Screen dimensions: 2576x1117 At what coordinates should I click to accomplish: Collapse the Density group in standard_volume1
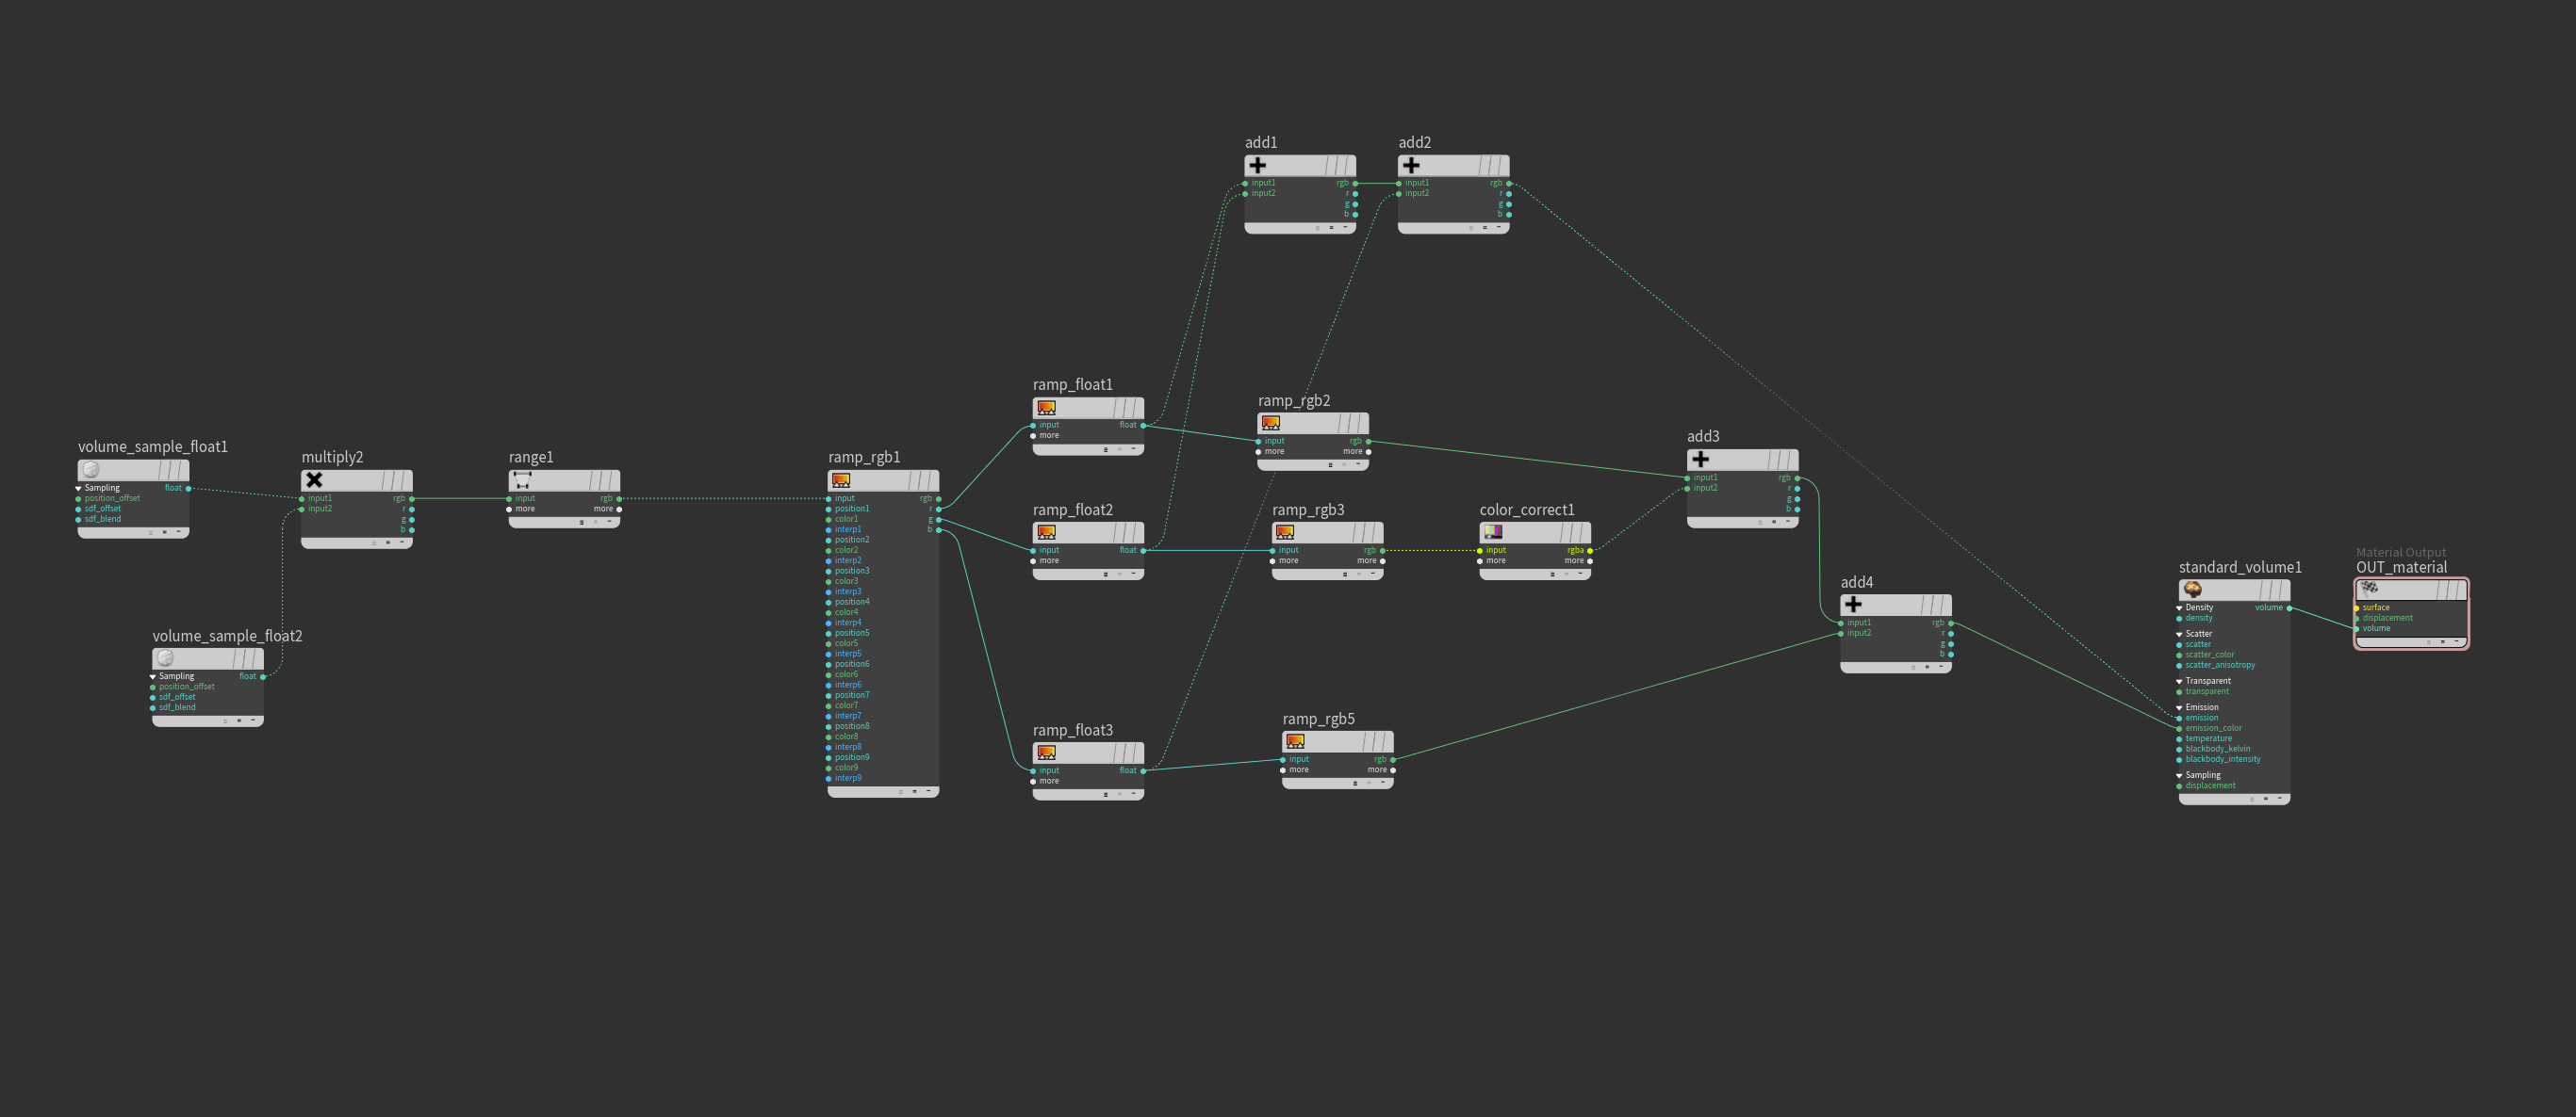tap(2179, 607)
